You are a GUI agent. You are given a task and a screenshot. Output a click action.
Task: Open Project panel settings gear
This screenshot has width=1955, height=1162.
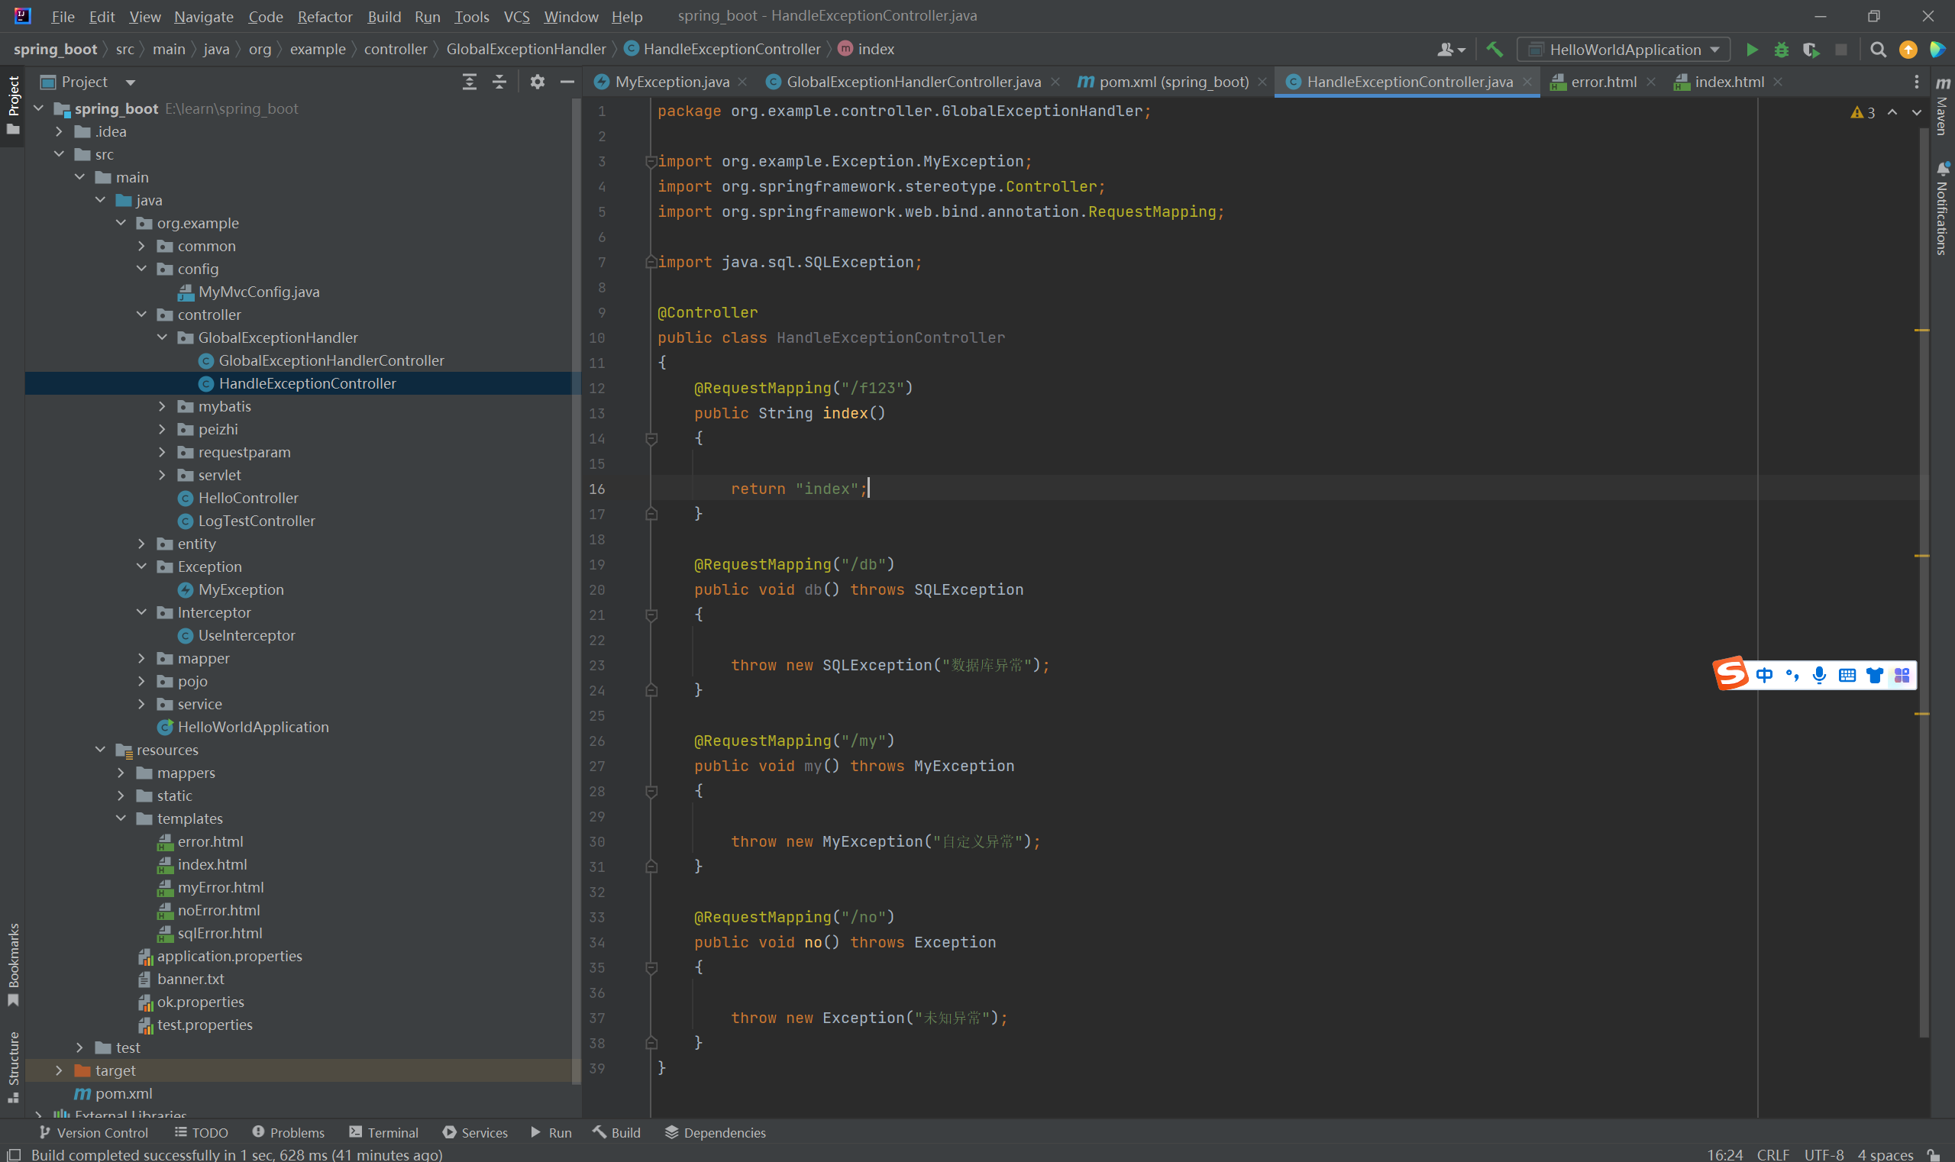538,82
